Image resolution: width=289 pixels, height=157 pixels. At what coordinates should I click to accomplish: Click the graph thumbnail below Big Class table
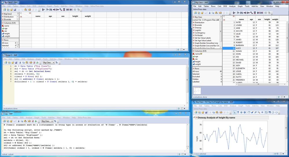click(197, 91)
